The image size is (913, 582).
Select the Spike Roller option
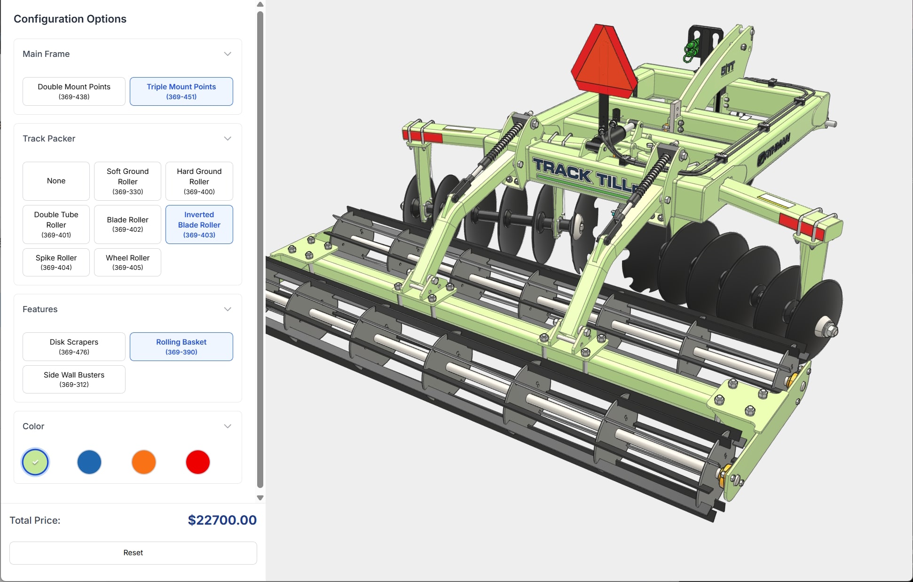point(56,262)
